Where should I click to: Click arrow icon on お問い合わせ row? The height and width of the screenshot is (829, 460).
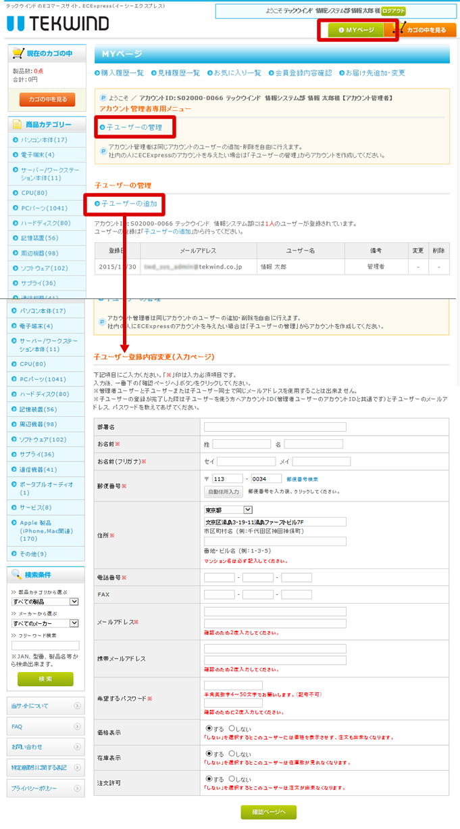click(x=78, y=746)
